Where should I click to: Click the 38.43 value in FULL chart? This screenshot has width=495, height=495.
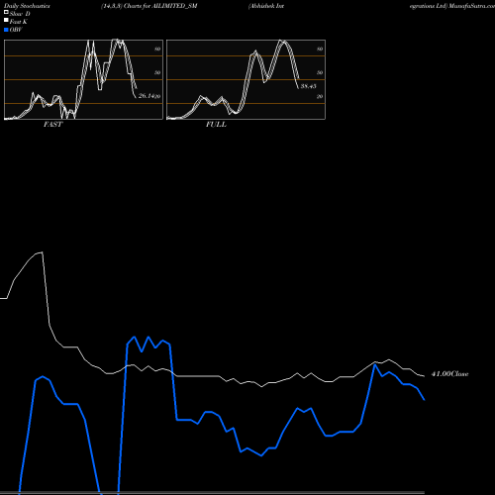pyautogui.click(x=308, y=86)
